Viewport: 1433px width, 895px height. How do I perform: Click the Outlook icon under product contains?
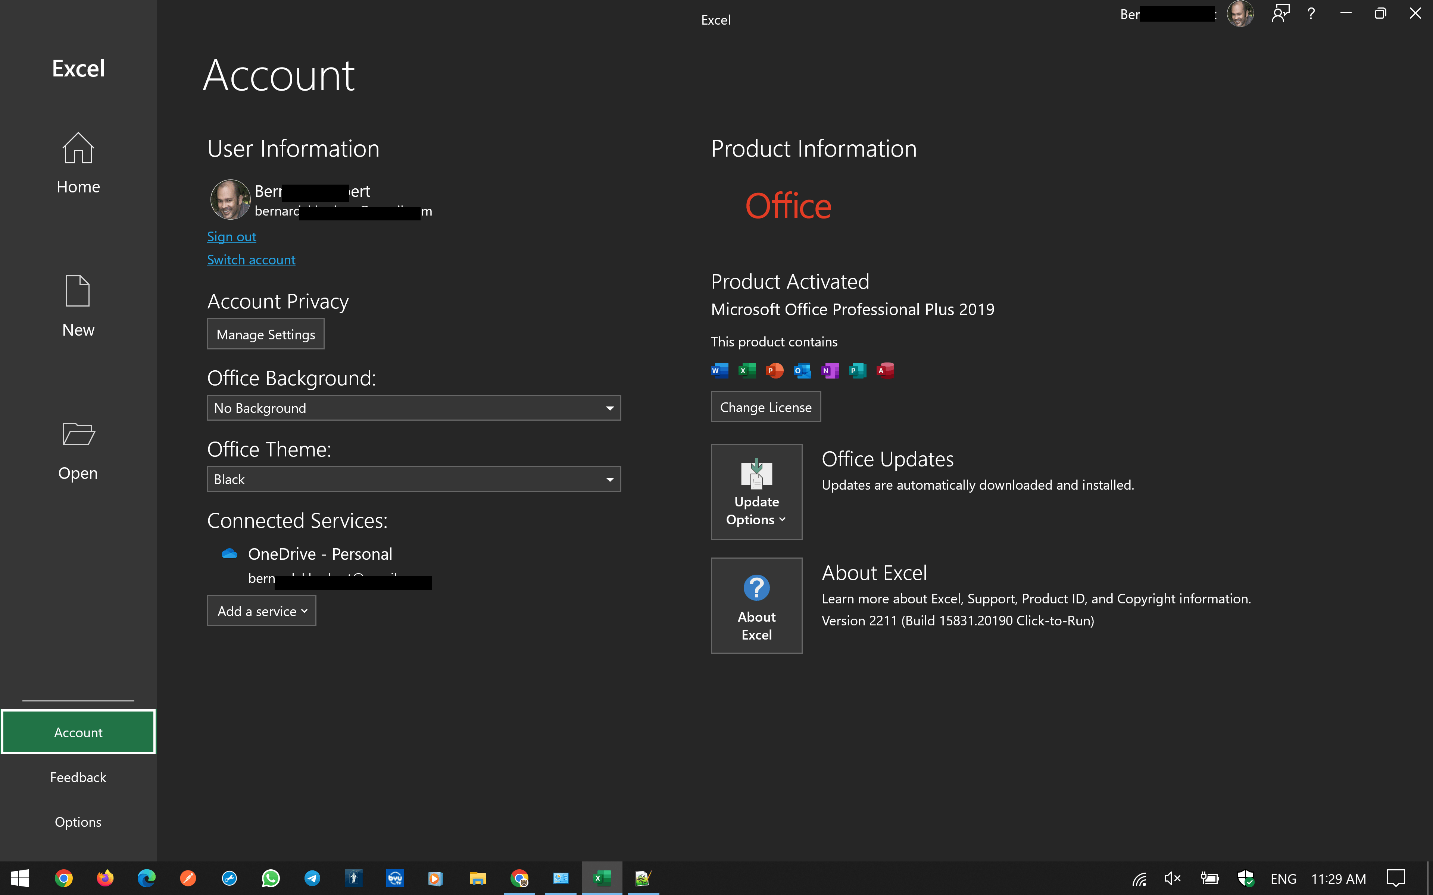point(802,371)
